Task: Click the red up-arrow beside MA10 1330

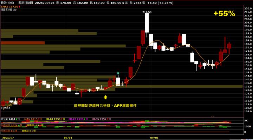Action: tap(61, 119)
